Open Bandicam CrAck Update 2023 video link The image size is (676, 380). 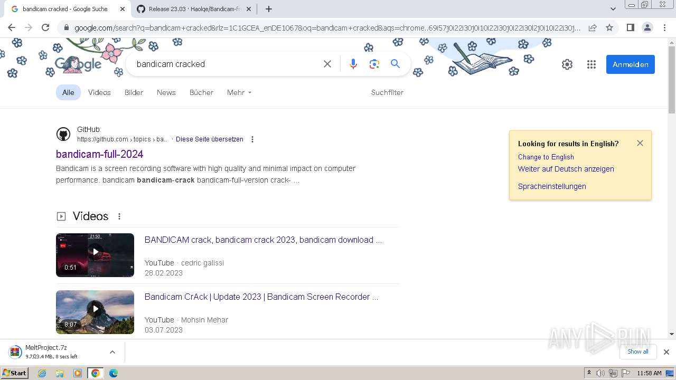click(261, 297)
